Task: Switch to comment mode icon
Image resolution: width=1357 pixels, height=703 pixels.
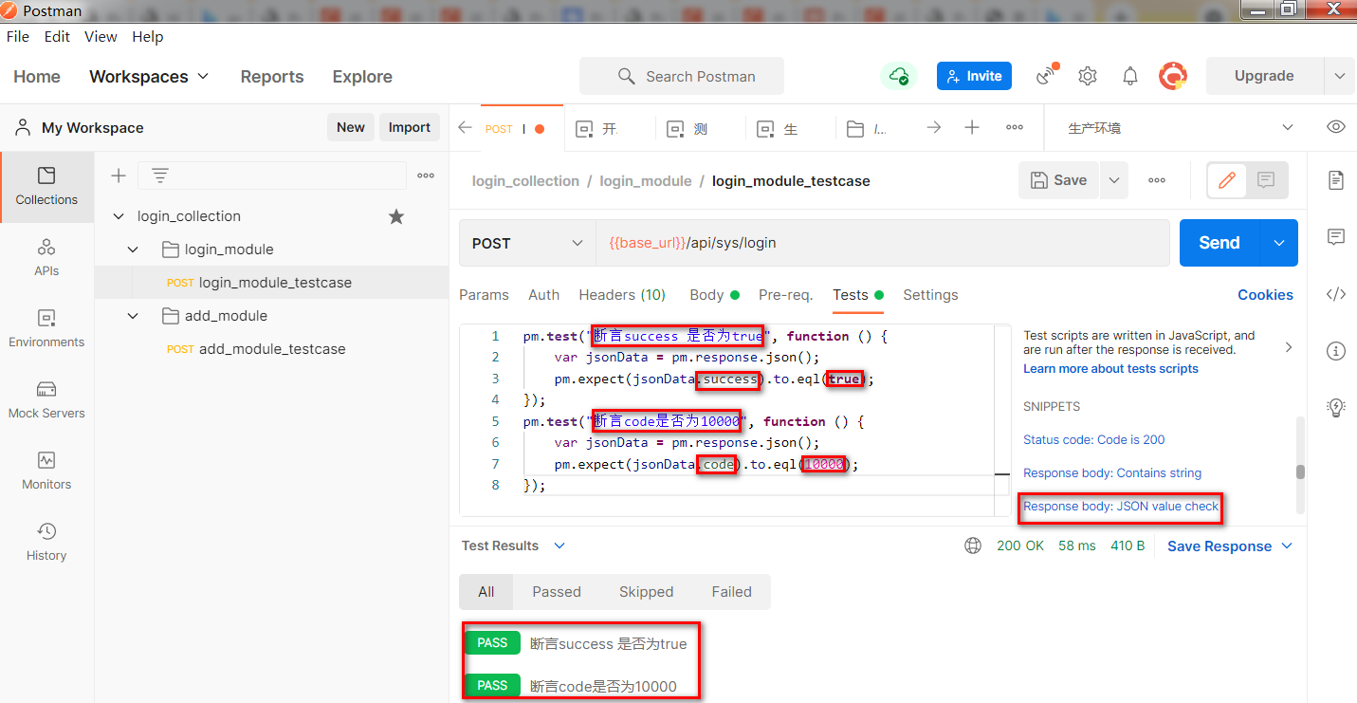Action: 1266,180
